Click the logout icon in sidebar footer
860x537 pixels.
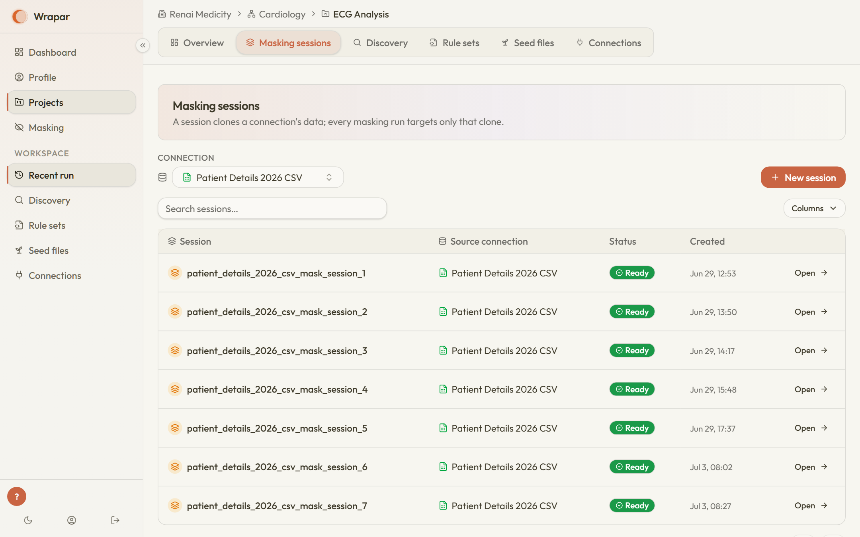pyautogui.click(x=115, y=520)
